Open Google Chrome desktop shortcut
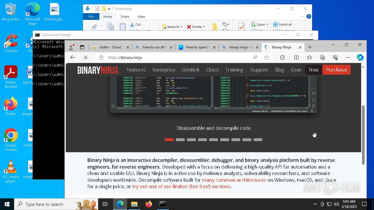 pyautogui.click(x=11, y=140)
